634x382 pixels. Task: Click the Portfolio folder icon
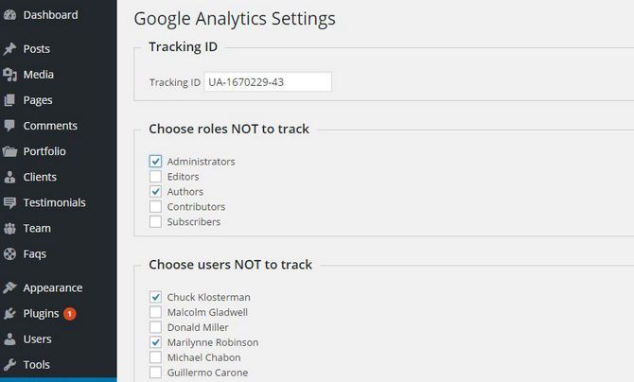click(x=9, y=151)
